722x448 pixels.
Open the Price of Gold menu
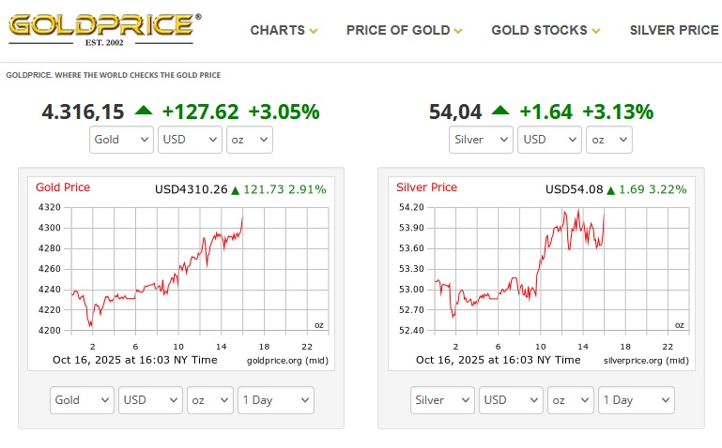click(404, 30)
